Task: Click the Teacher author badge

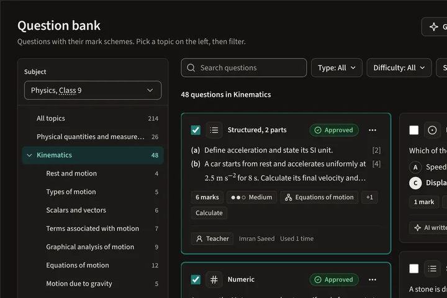Action: click(x=212, y=238)
